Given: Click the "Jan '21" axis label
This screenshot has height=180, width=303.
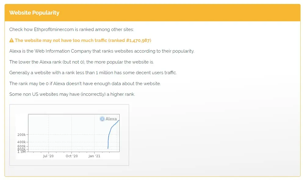Looking at the screenshot, I should pyautogui.click(x=94, y=156).
